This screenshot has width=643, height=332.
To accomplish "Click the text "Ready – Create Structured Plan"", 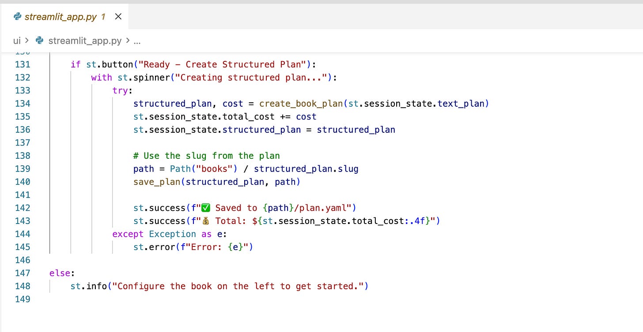I will tap(222, 64).
